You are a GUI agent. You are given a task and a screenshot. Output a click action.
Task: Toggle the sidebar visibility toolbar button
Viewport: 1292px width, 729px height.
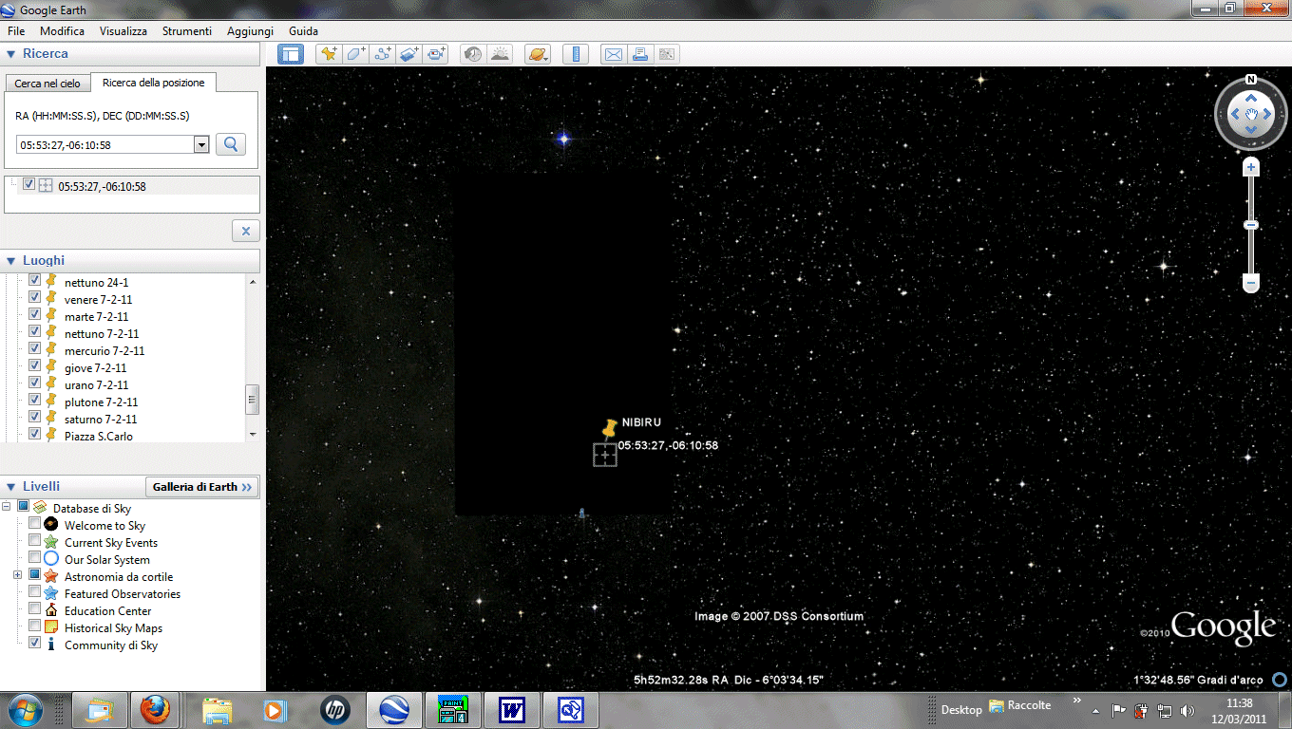point(291,54)
